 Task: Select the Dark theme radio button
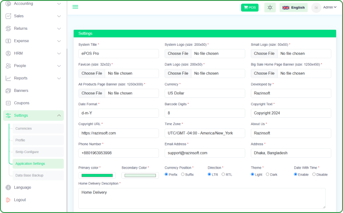coord(268,175)
